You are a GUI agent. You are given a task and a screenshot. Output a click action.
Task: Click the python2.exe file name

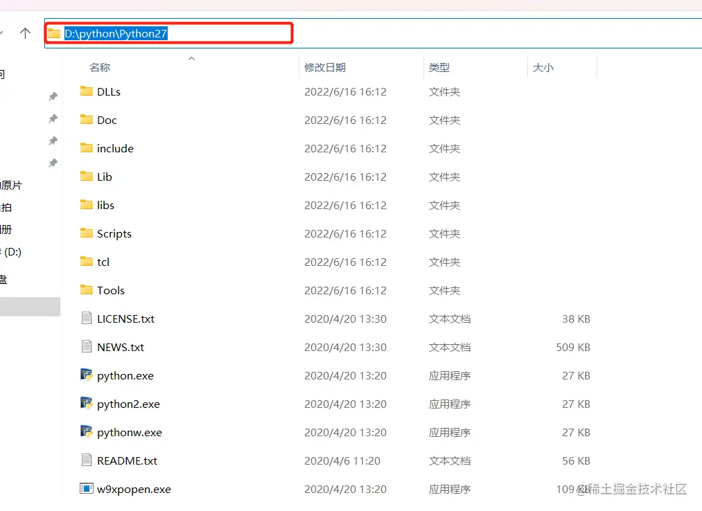(128, 404)
